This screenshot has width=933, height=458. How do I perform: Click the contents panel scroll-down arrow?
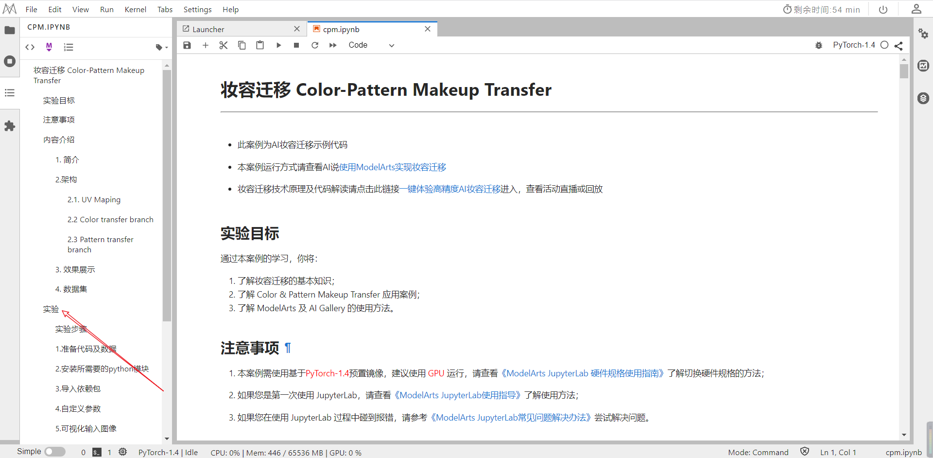tap(167, 439)
